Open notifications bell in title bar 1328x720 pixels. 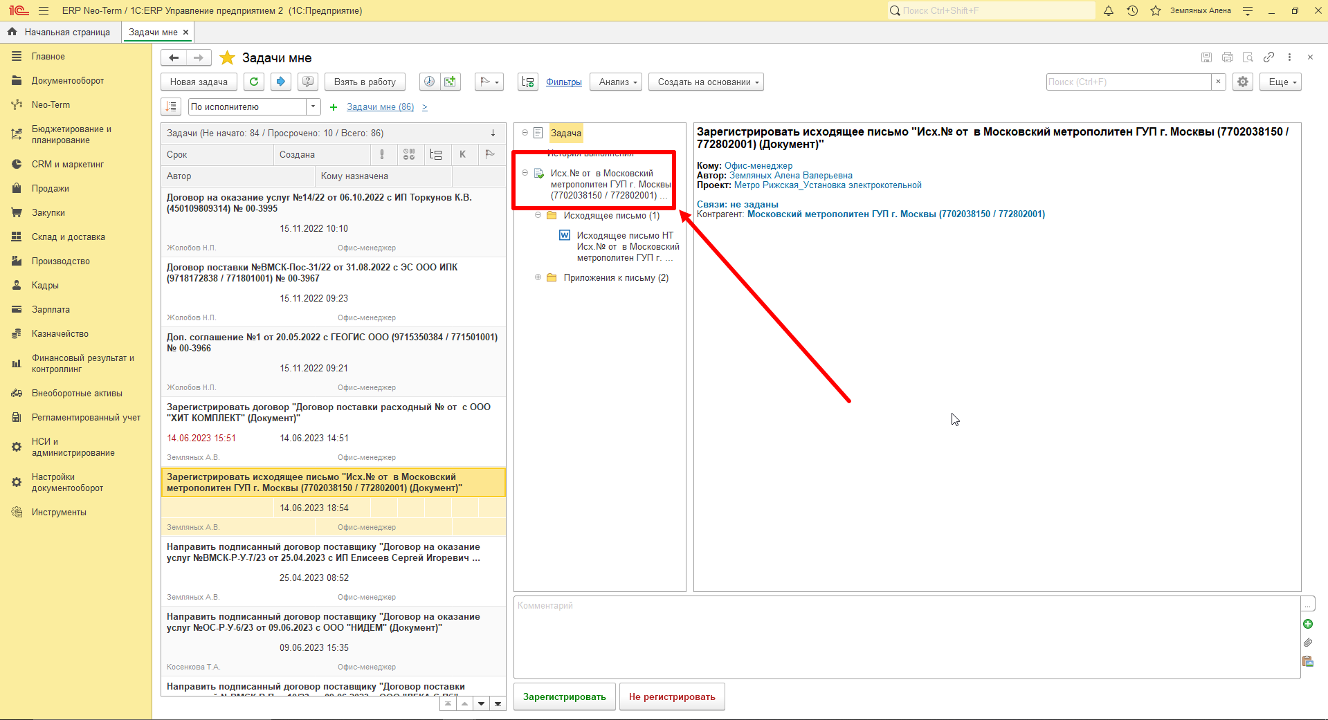coord(1109,10)
